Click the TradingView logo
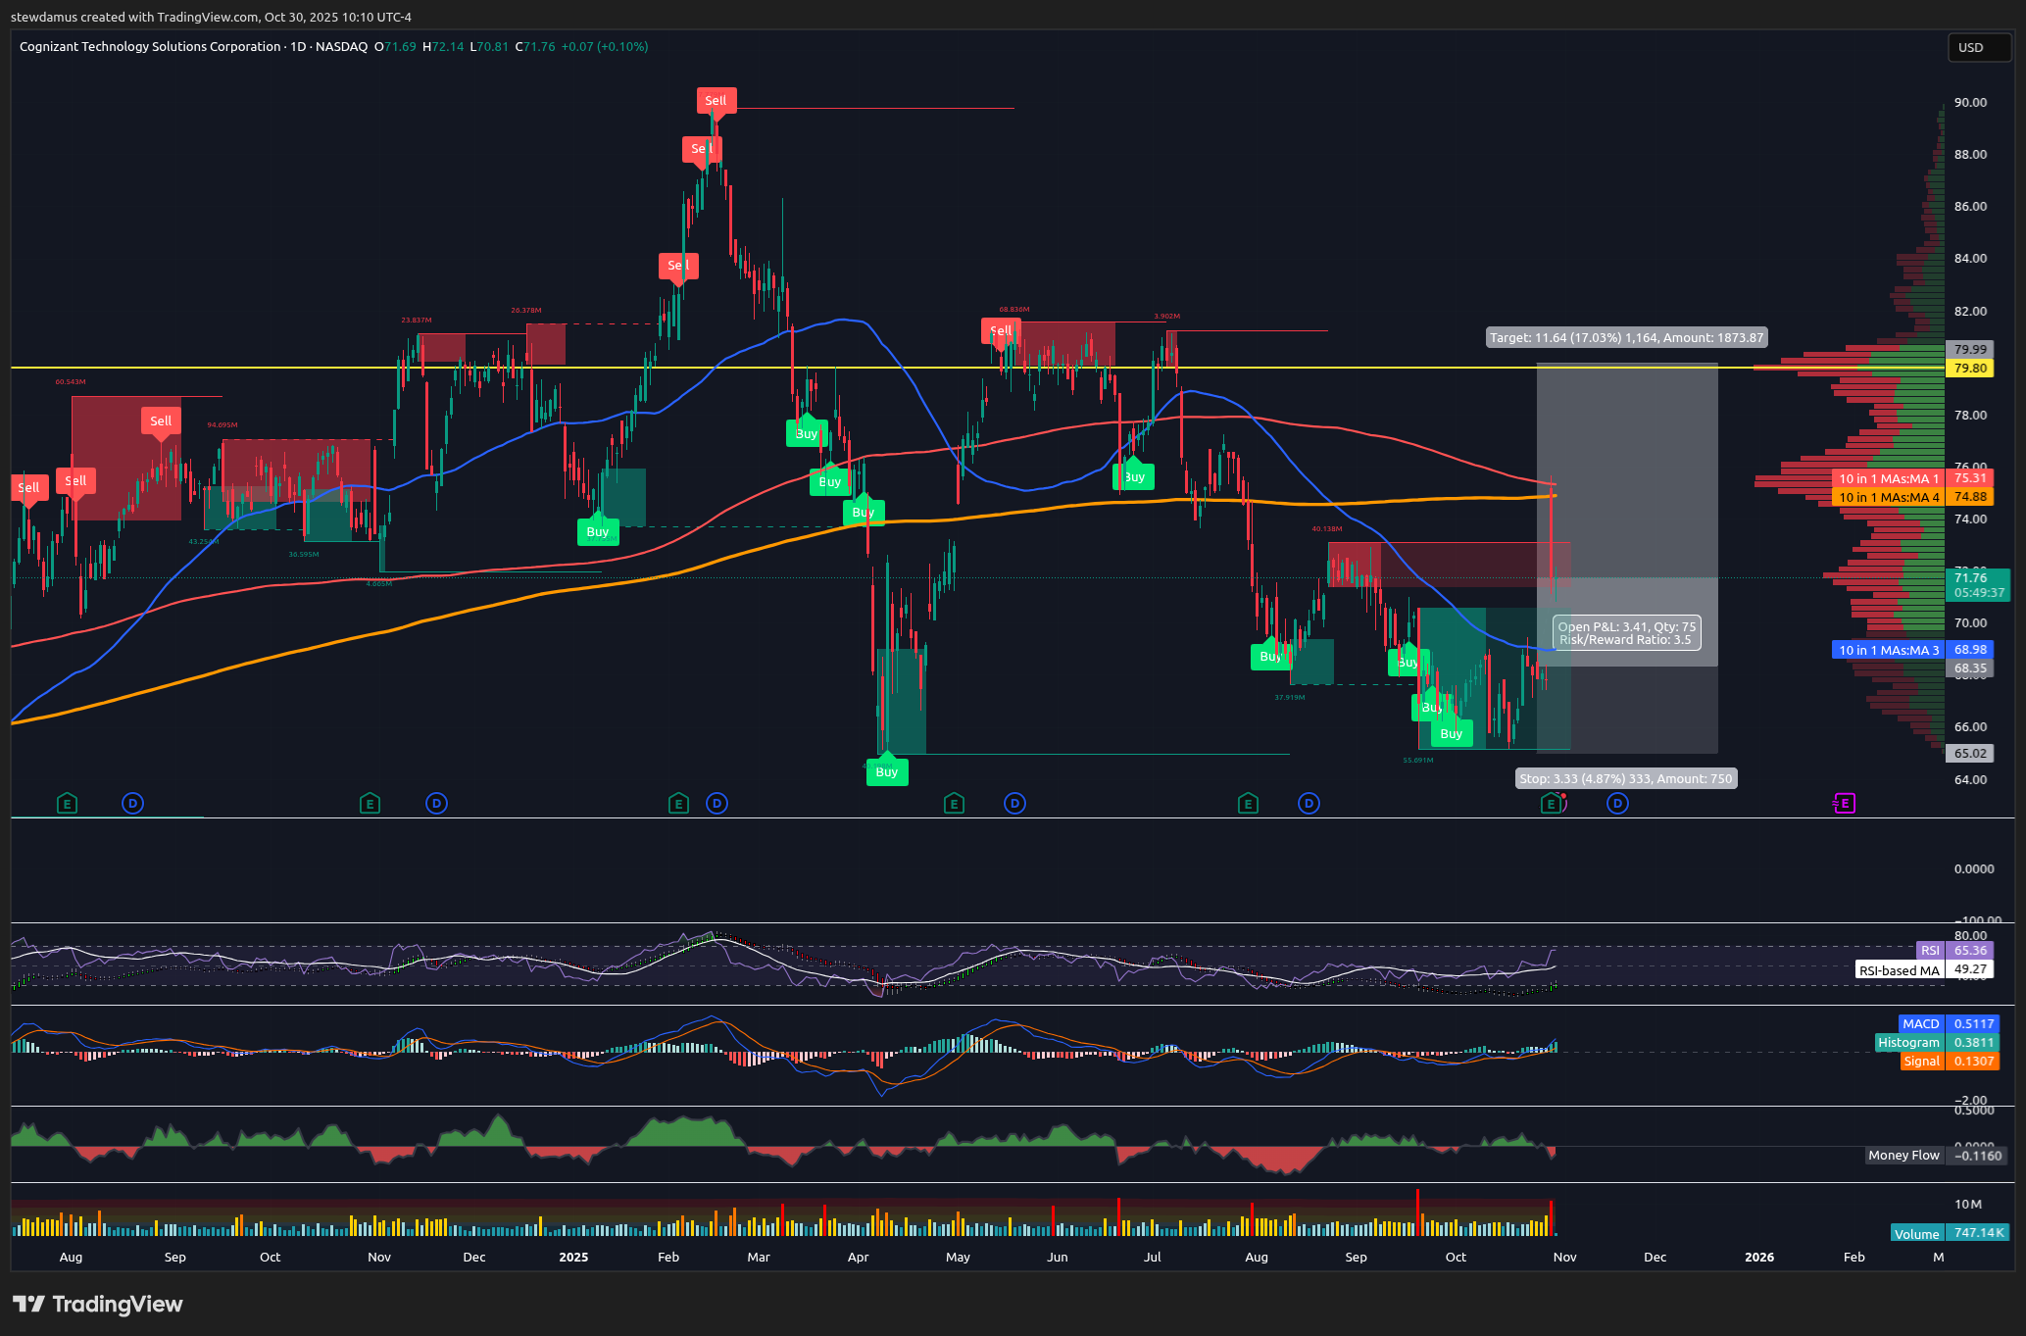Viewport: 2026px width, 1336px height. pyautogui.click(x=98, y=1304)
